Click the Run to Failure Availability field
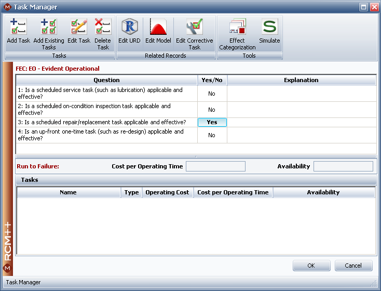Image resolution: width=381 pixels, height=291 pixels. coord(343,166)
